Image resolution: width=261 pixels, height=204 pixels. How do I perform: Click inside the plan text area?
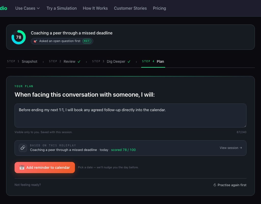click(x=130, y=116)
